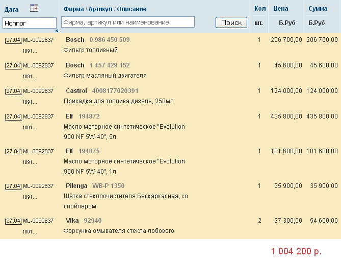The width and height of the screenshot is (341, 261).
Task: Click quantity 2 in the Vika row
Action: coord(259,221)
